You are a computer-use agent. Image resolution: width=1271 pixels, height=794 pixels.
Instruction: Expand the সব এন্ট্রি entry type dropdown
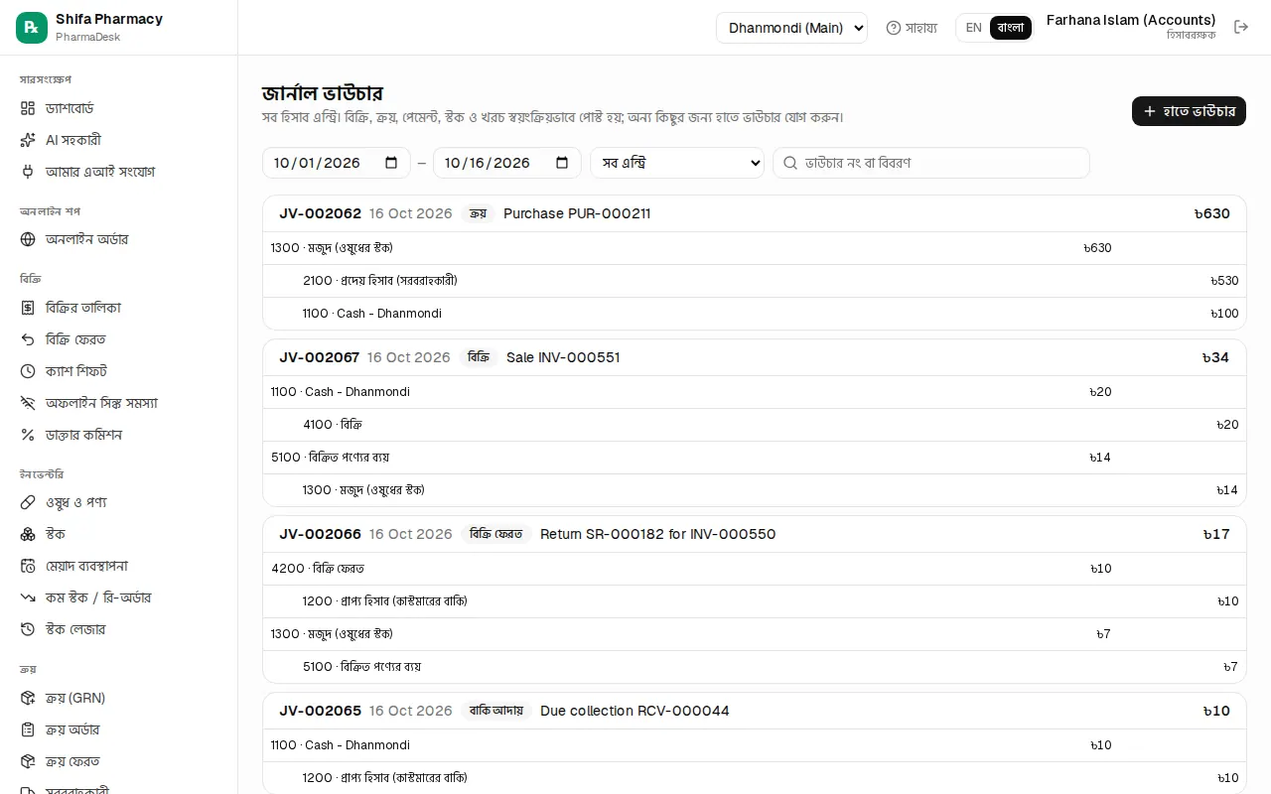[677, 163]
